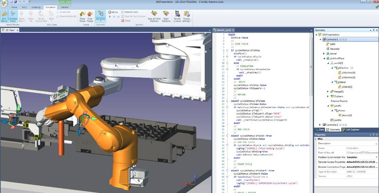Click the Staubli application menu orb
Image resolution: width=379 pixels, height=193 pixels.
(4, 3)
